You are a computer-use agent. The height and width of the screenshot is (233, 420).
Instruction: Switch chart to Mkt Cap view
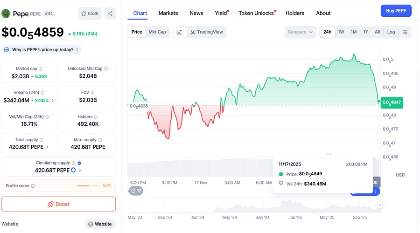coord(157,32)
